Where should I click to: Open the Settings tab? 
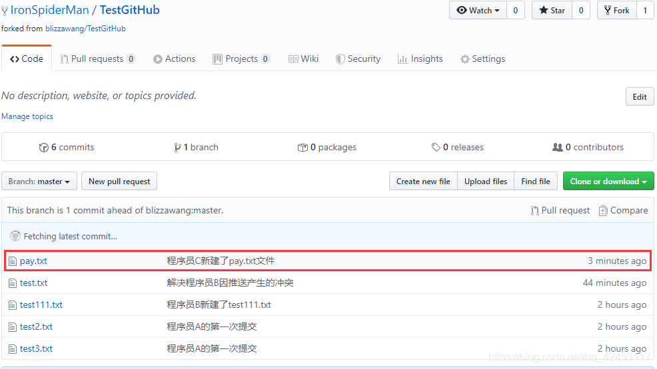pos(482,59)
